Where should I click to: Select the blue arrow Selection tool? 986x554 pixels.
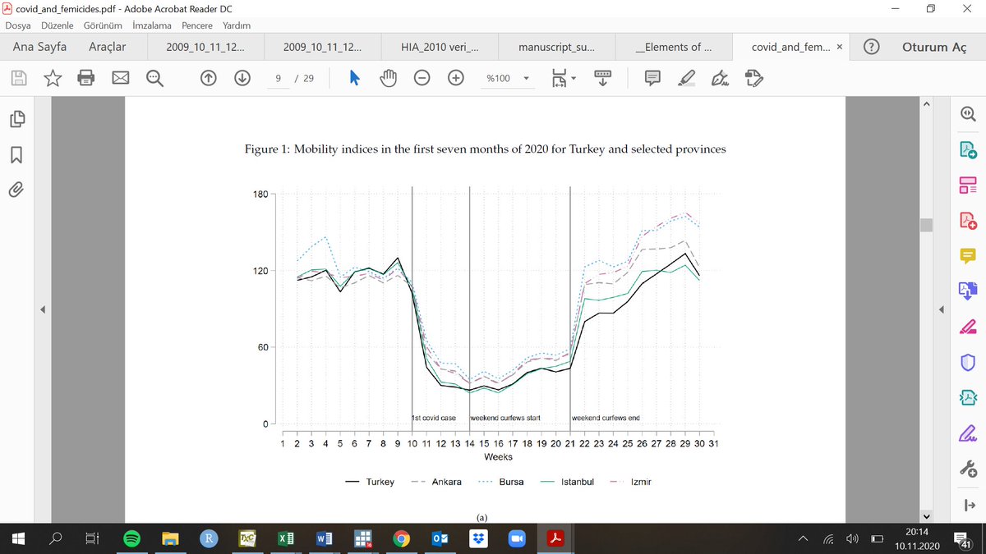point(354,77)
